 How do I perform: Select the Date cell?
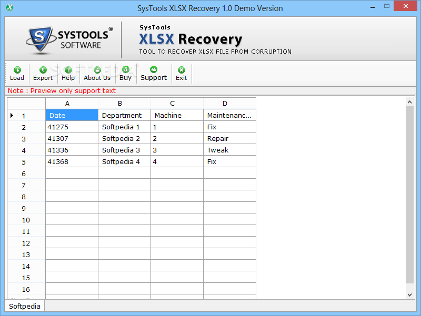point(72,115)
